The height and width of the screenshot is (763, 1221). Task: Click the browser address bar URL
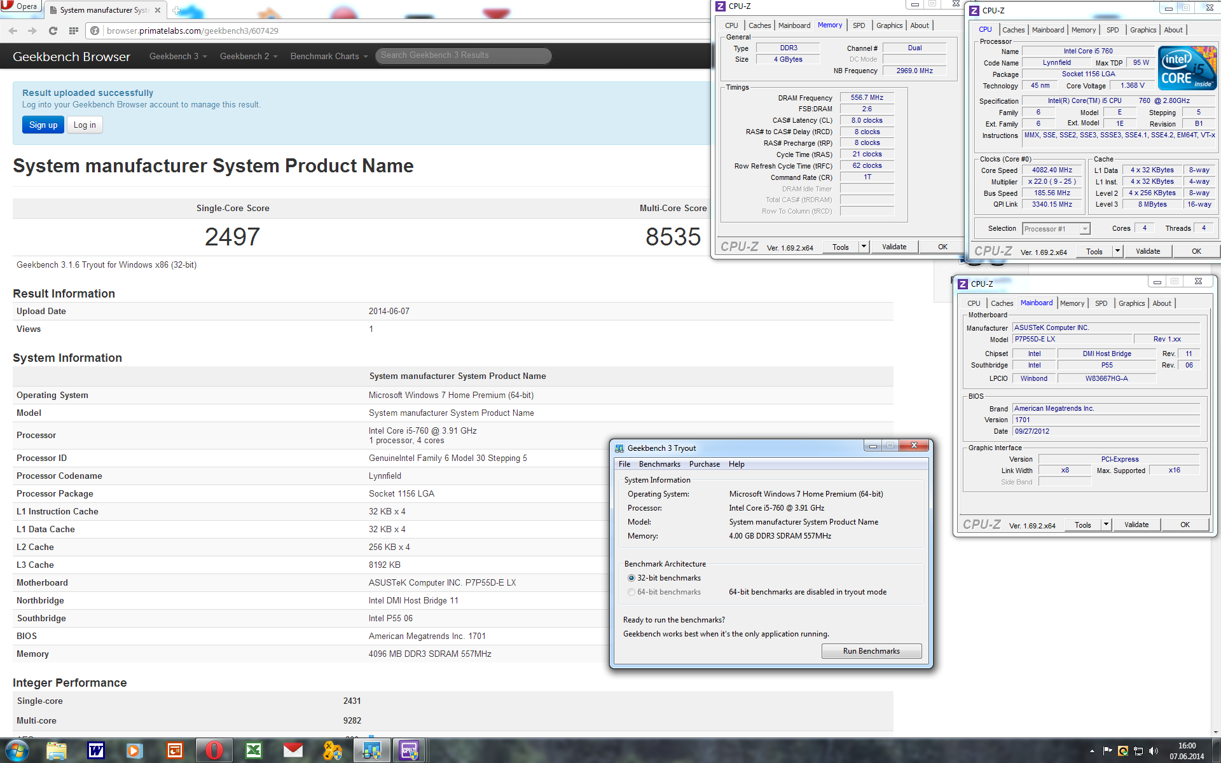point(193,31)
